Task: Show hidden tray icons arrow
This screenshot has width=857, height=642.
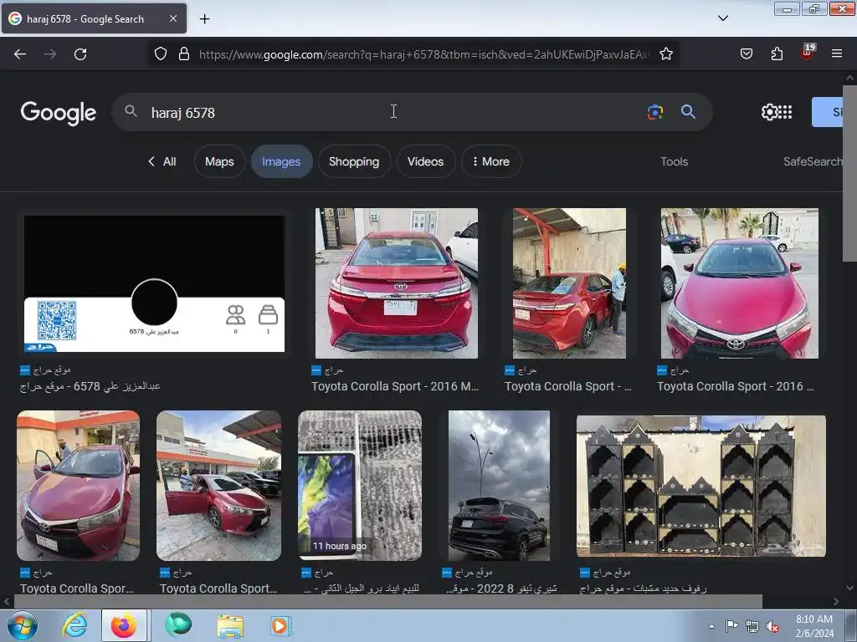Action: click(711, 626)
